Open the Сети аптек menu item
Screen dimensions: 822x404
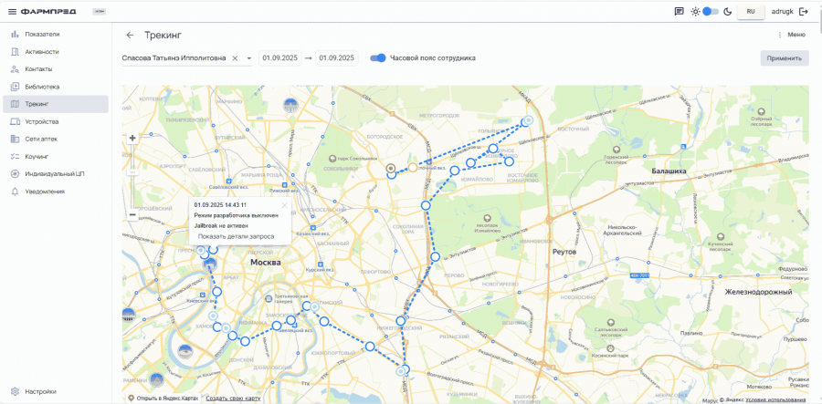[43, 139]
